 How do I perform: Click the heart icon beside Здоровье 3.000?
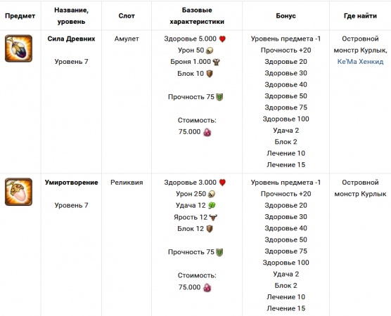pyautogui.click(x=222, y=183)
